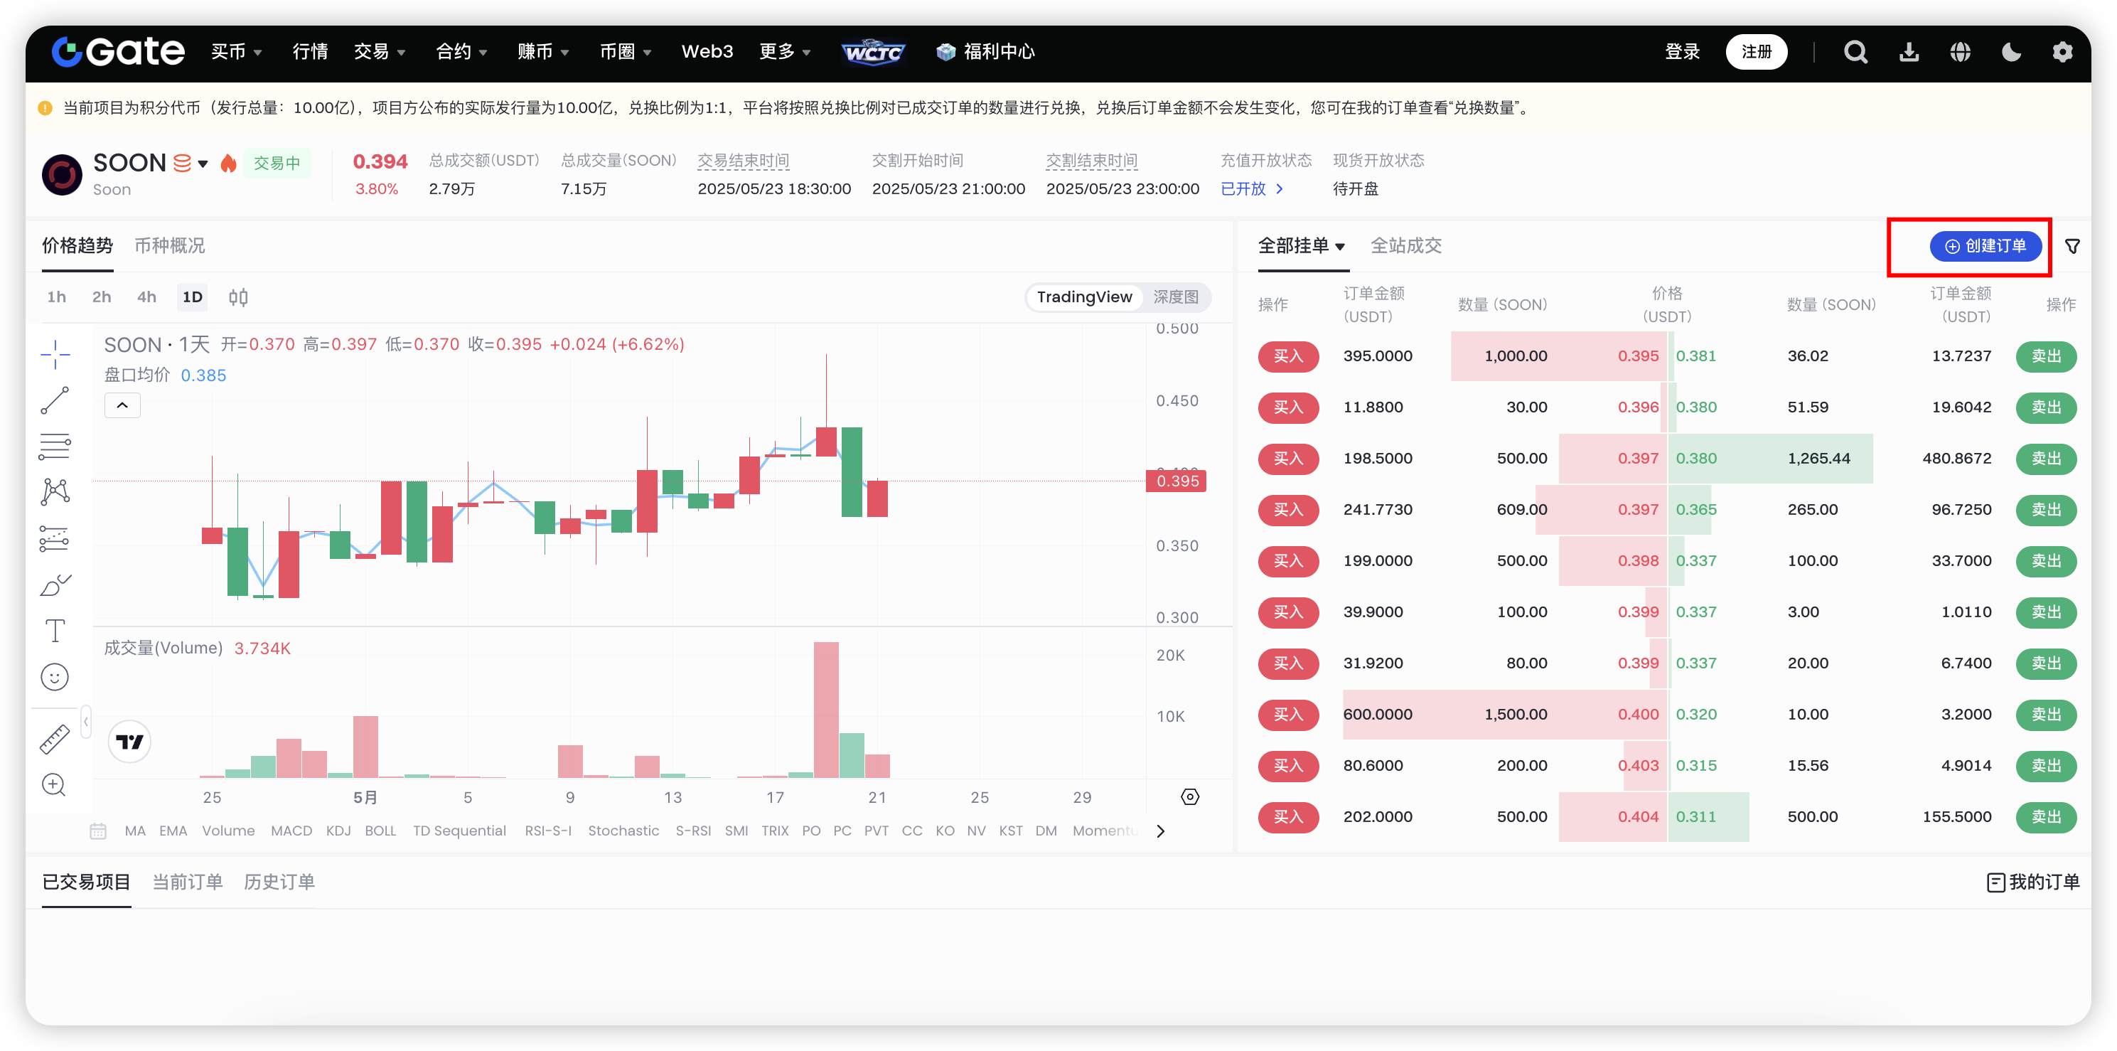Choose the brush drawing tool
Screen dimensions: 2117x1051
[x=55, y=585]
